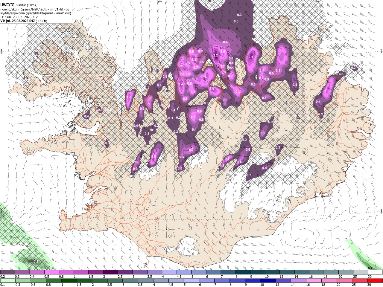Click the bold "UWC/IG" title text
383x287 pixels.
tap(7, 5)
